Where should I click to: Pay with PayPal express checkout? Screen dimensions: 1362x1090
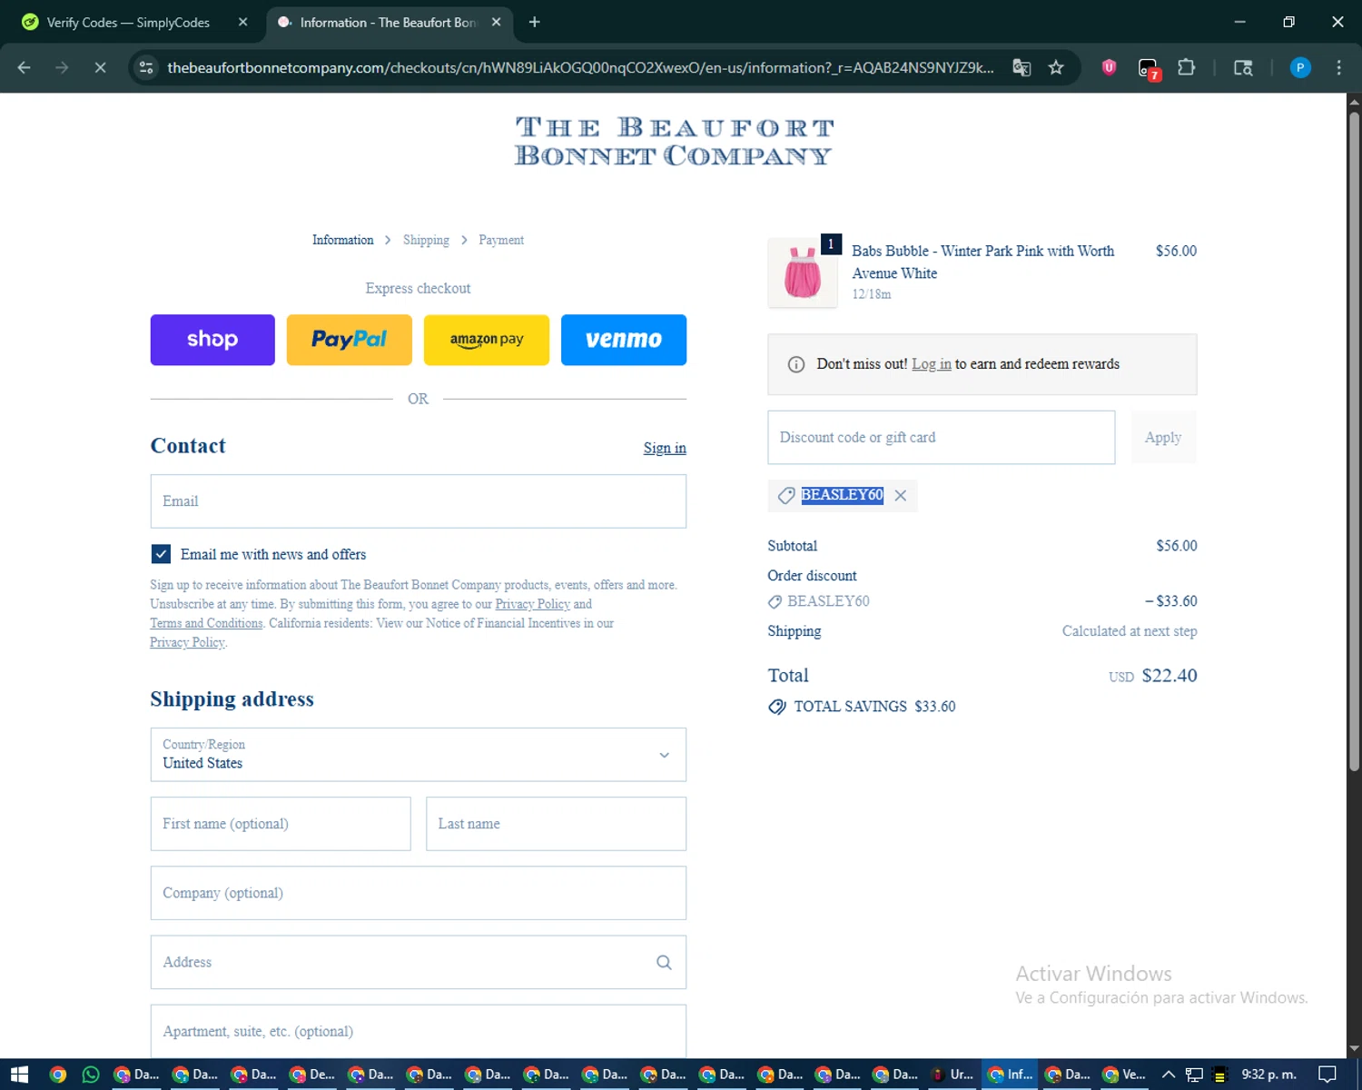pyautogui.click(x=350, y=340)
